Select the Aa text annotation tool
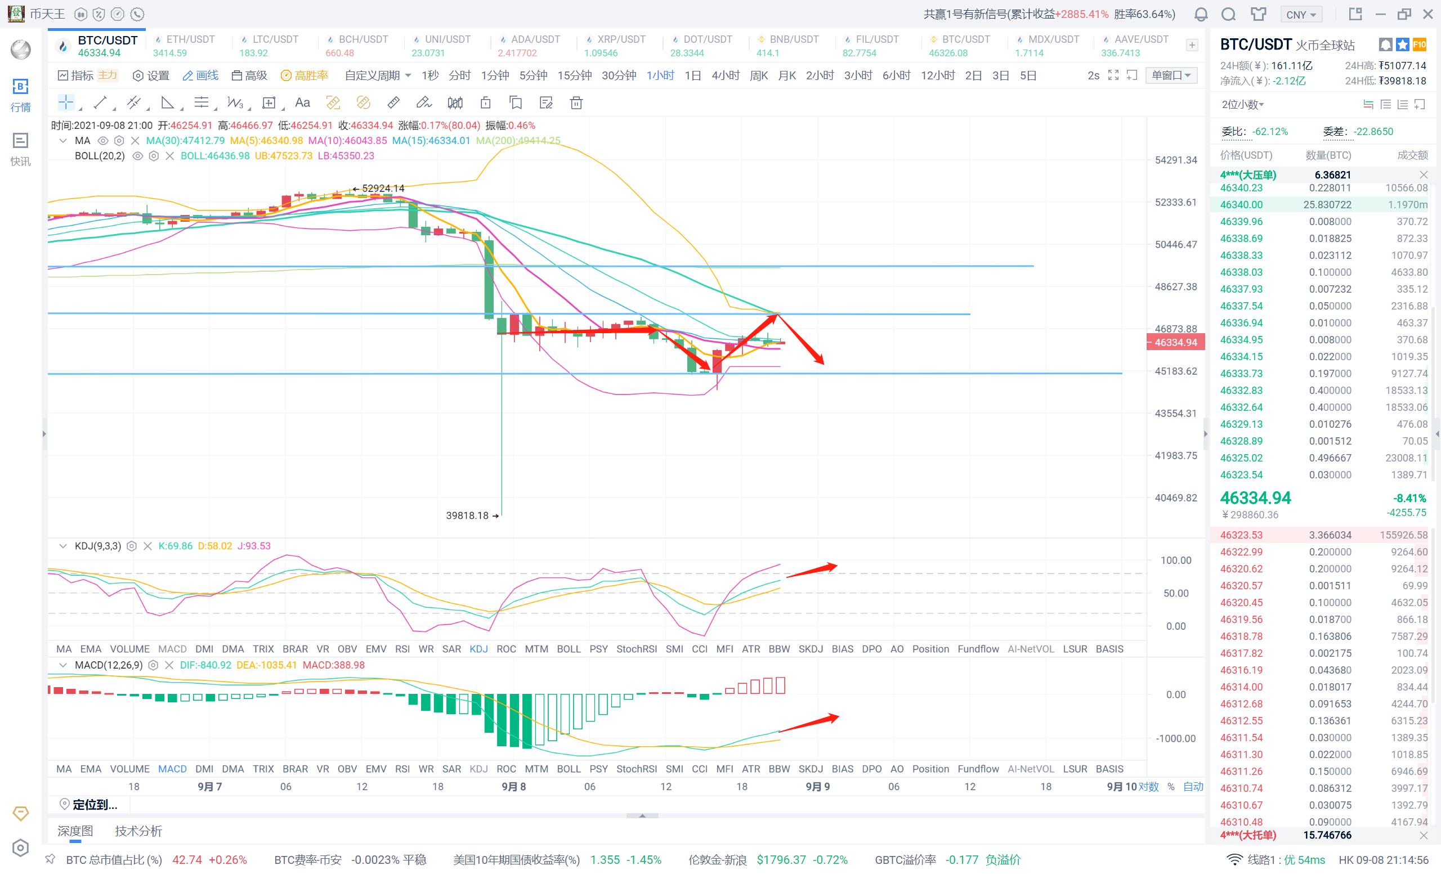 [302, 103]
